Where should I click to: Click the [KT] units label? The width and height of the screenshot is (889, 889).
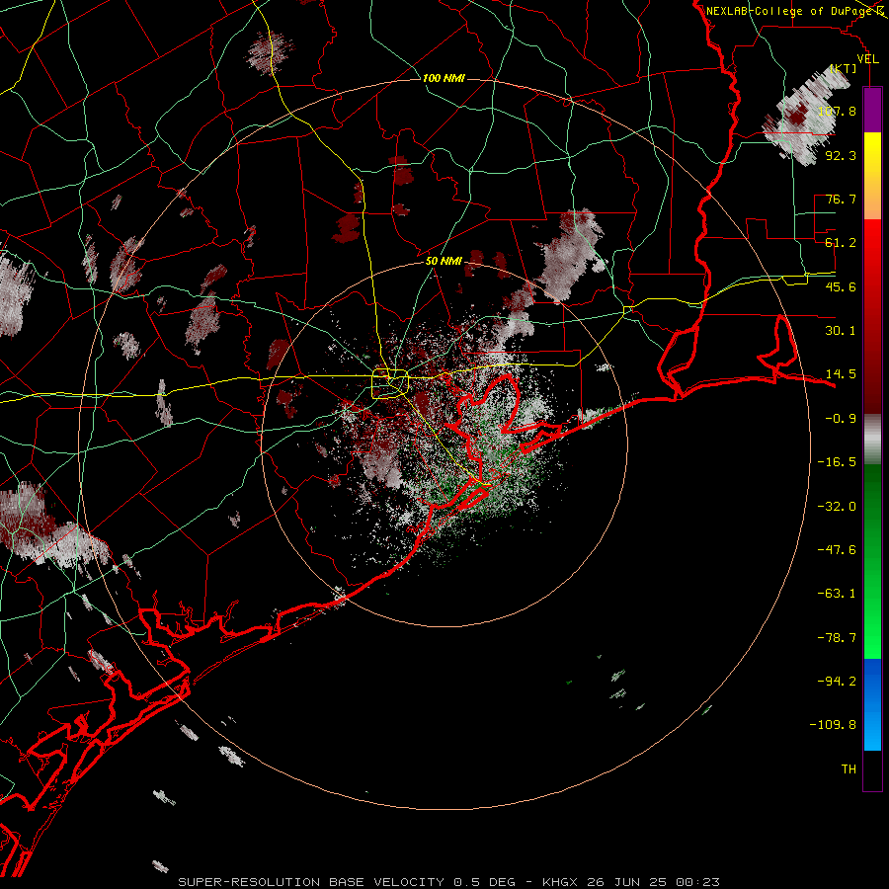tap(844, 68)
